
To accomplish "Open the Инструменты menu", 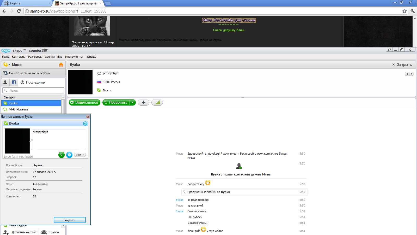I will click(74, 57).
